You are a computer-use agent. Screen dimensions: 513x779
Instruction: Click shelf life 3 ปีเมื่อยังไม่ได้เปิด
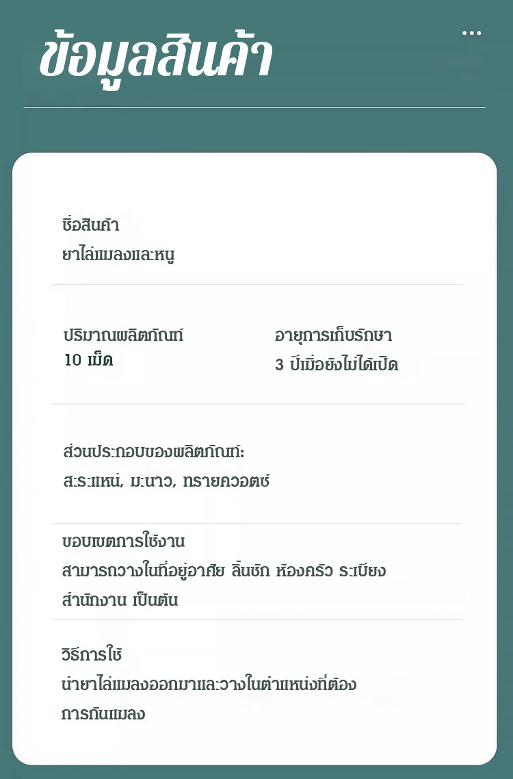pyautogui.click(x=337, y=363)
